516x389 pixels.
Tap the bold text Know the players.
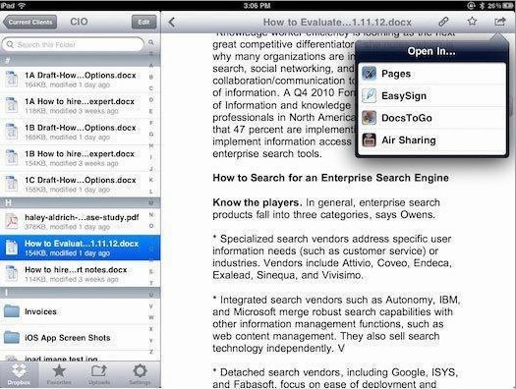tap(258, 202)
